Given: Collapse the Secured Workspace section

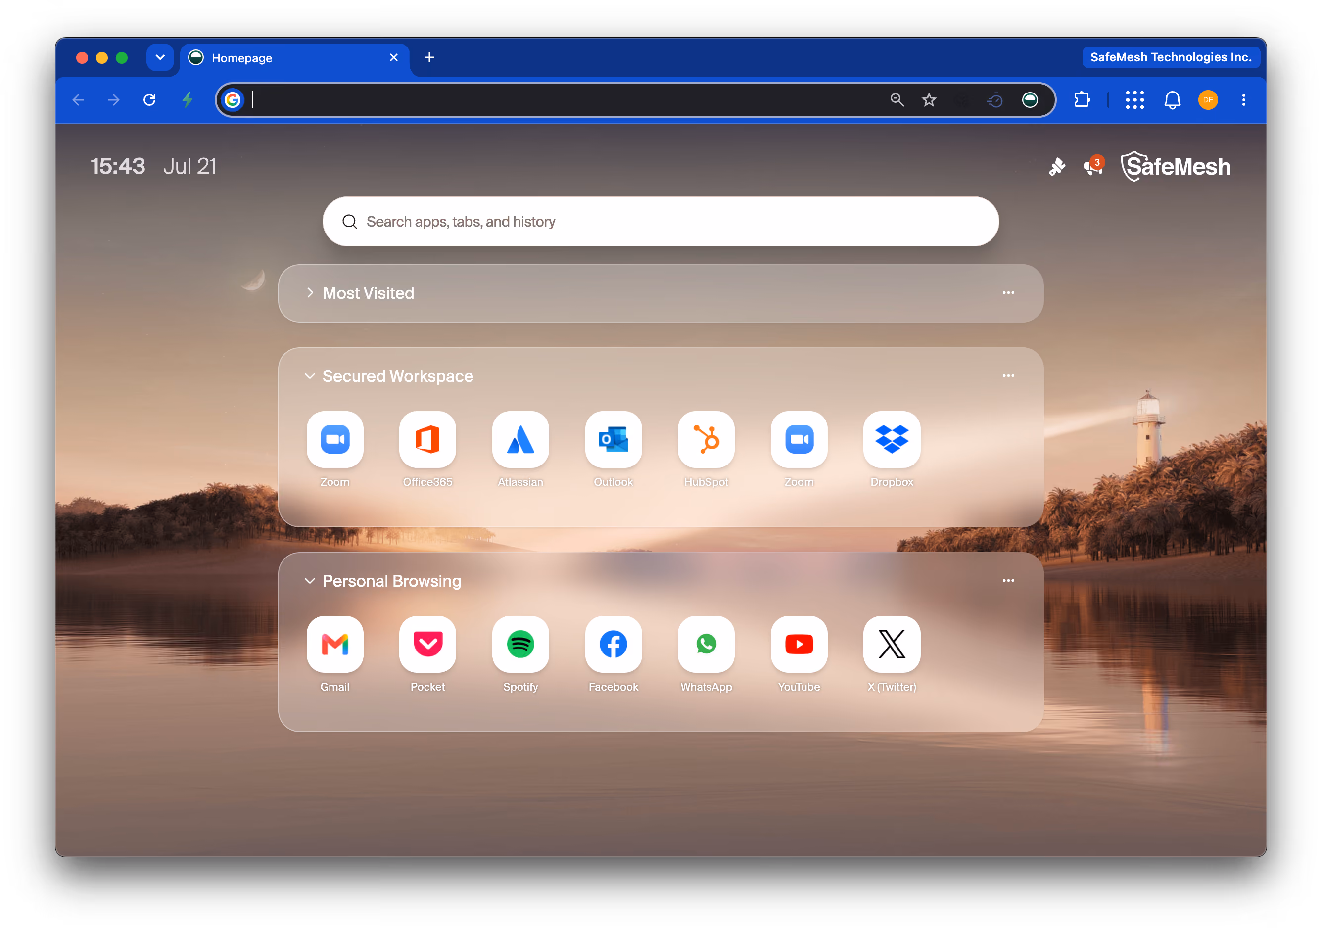Looking at the screenshot, I should (310, 376).
